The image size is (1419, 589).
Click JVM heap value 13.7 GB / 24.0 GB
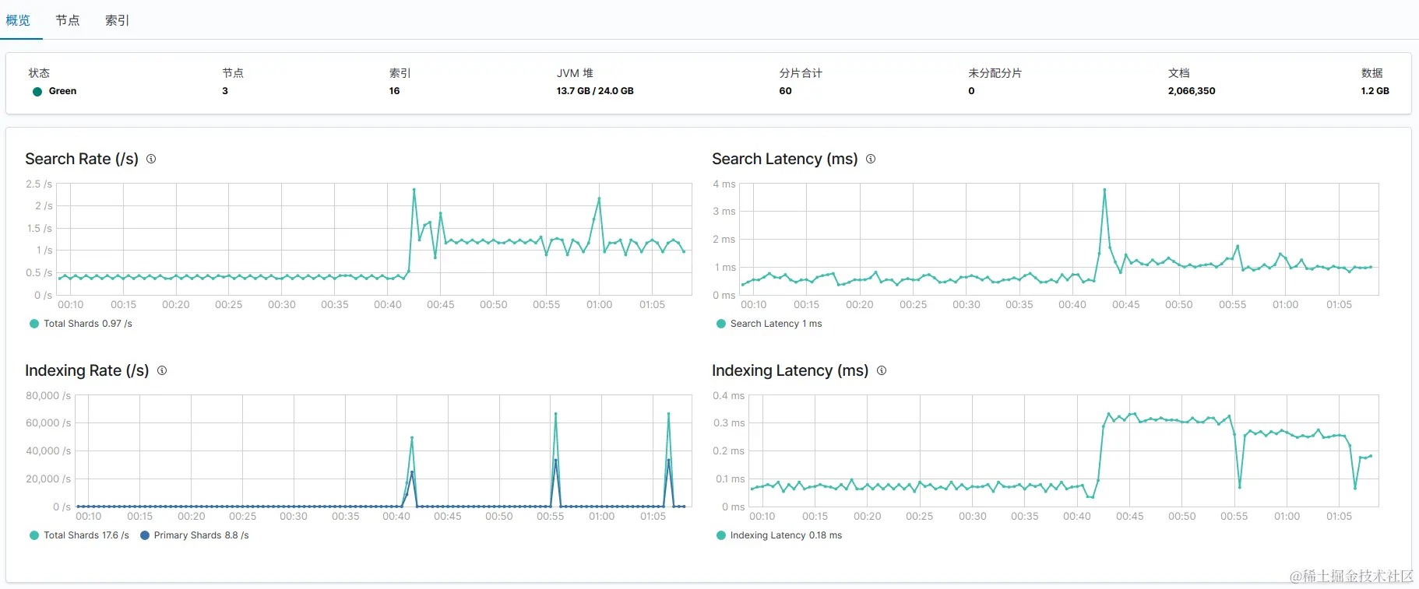point(595,91)
